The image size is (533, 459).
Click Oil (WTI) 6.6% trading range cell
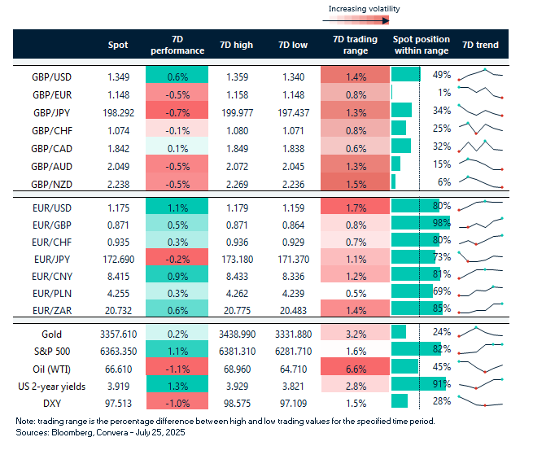351,367
